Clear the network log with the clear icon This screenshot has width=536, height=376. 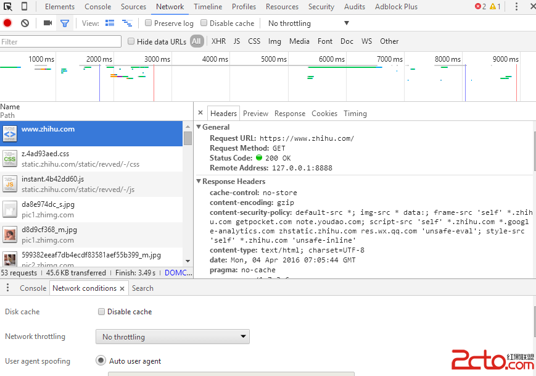25,23
